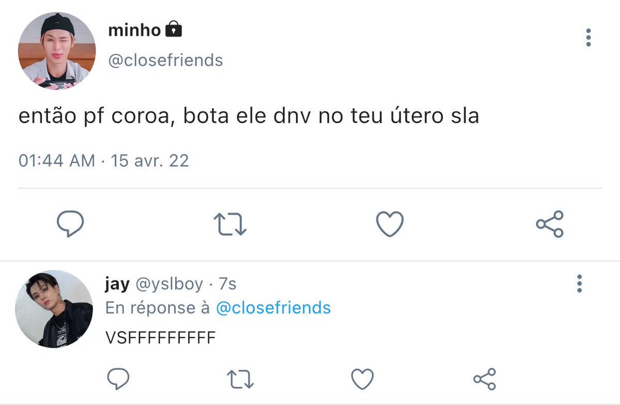The image size is (620, 405).
Task: Reply to minho's tweet via speech bubble icon
Action: point(70,224)
